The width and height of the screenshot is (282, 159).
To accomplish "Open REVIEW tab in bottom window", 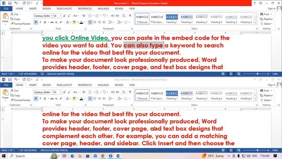I will (119, 85).
